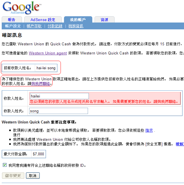
Task: Focus the 收款人姓氏 field containing song
Action: [59, 111]
